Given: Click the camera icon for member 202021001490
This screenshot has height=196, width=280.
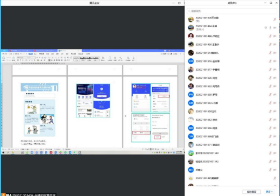Looking at the screenshot, I should pyautogui.click(x=275, y=45).
